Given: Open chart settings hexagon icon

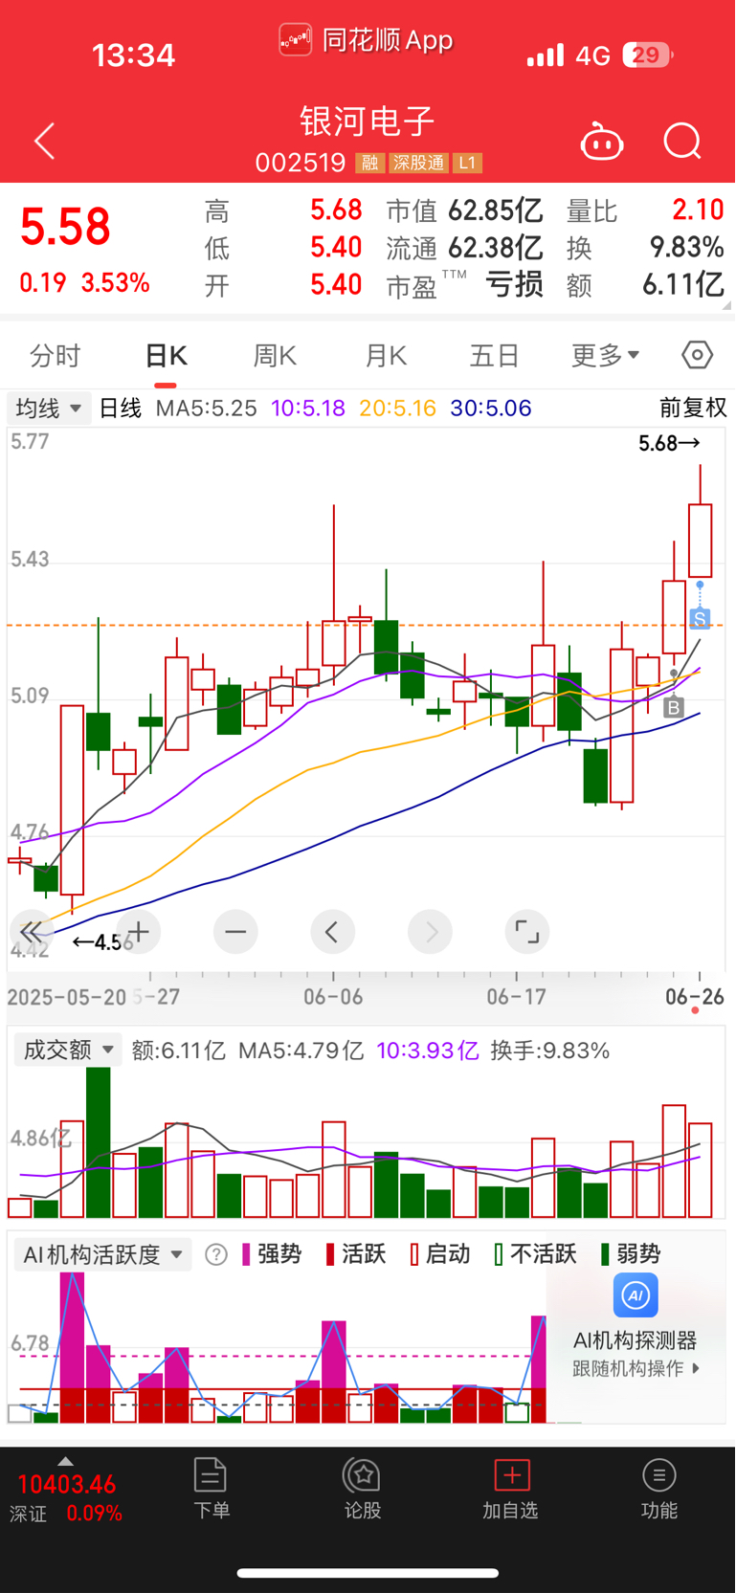Looking at the screenshot, I should (698, 356).
